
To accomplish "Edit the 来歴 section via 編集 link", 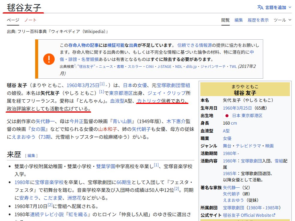I will 32,156.
